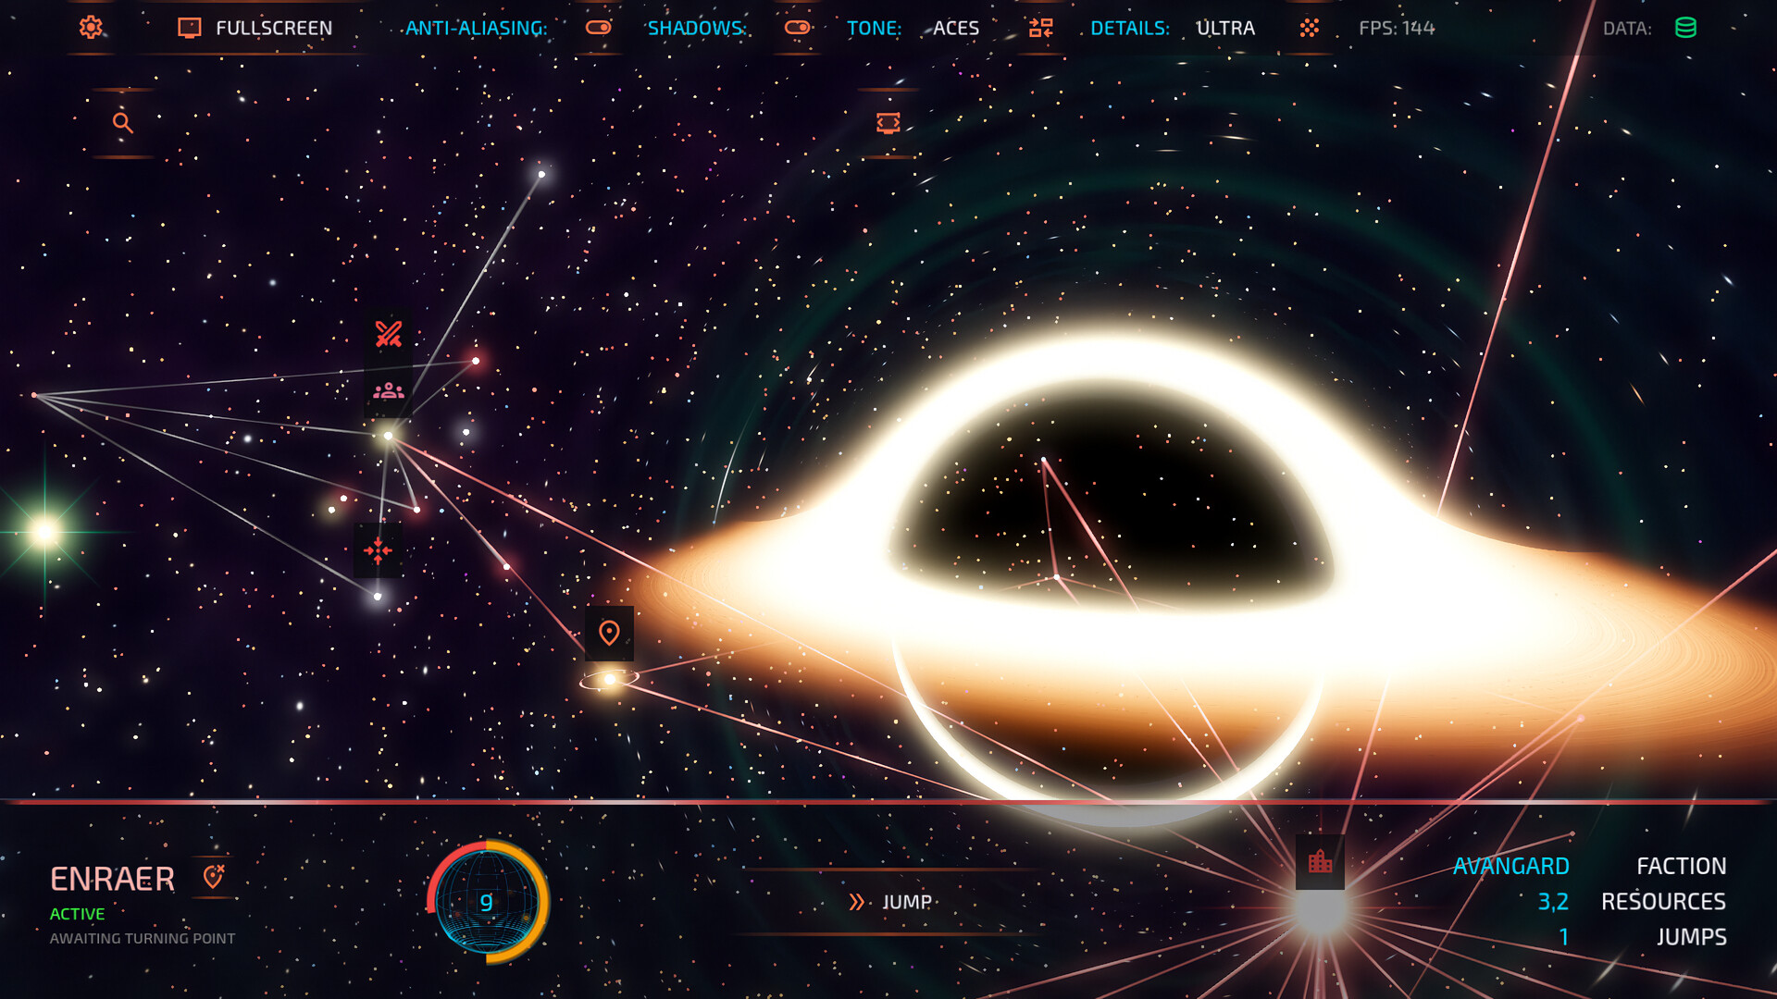The image size is (1777, 999).
Task: Select the converging arrows target marker
Action: click(x=378, y=551)
